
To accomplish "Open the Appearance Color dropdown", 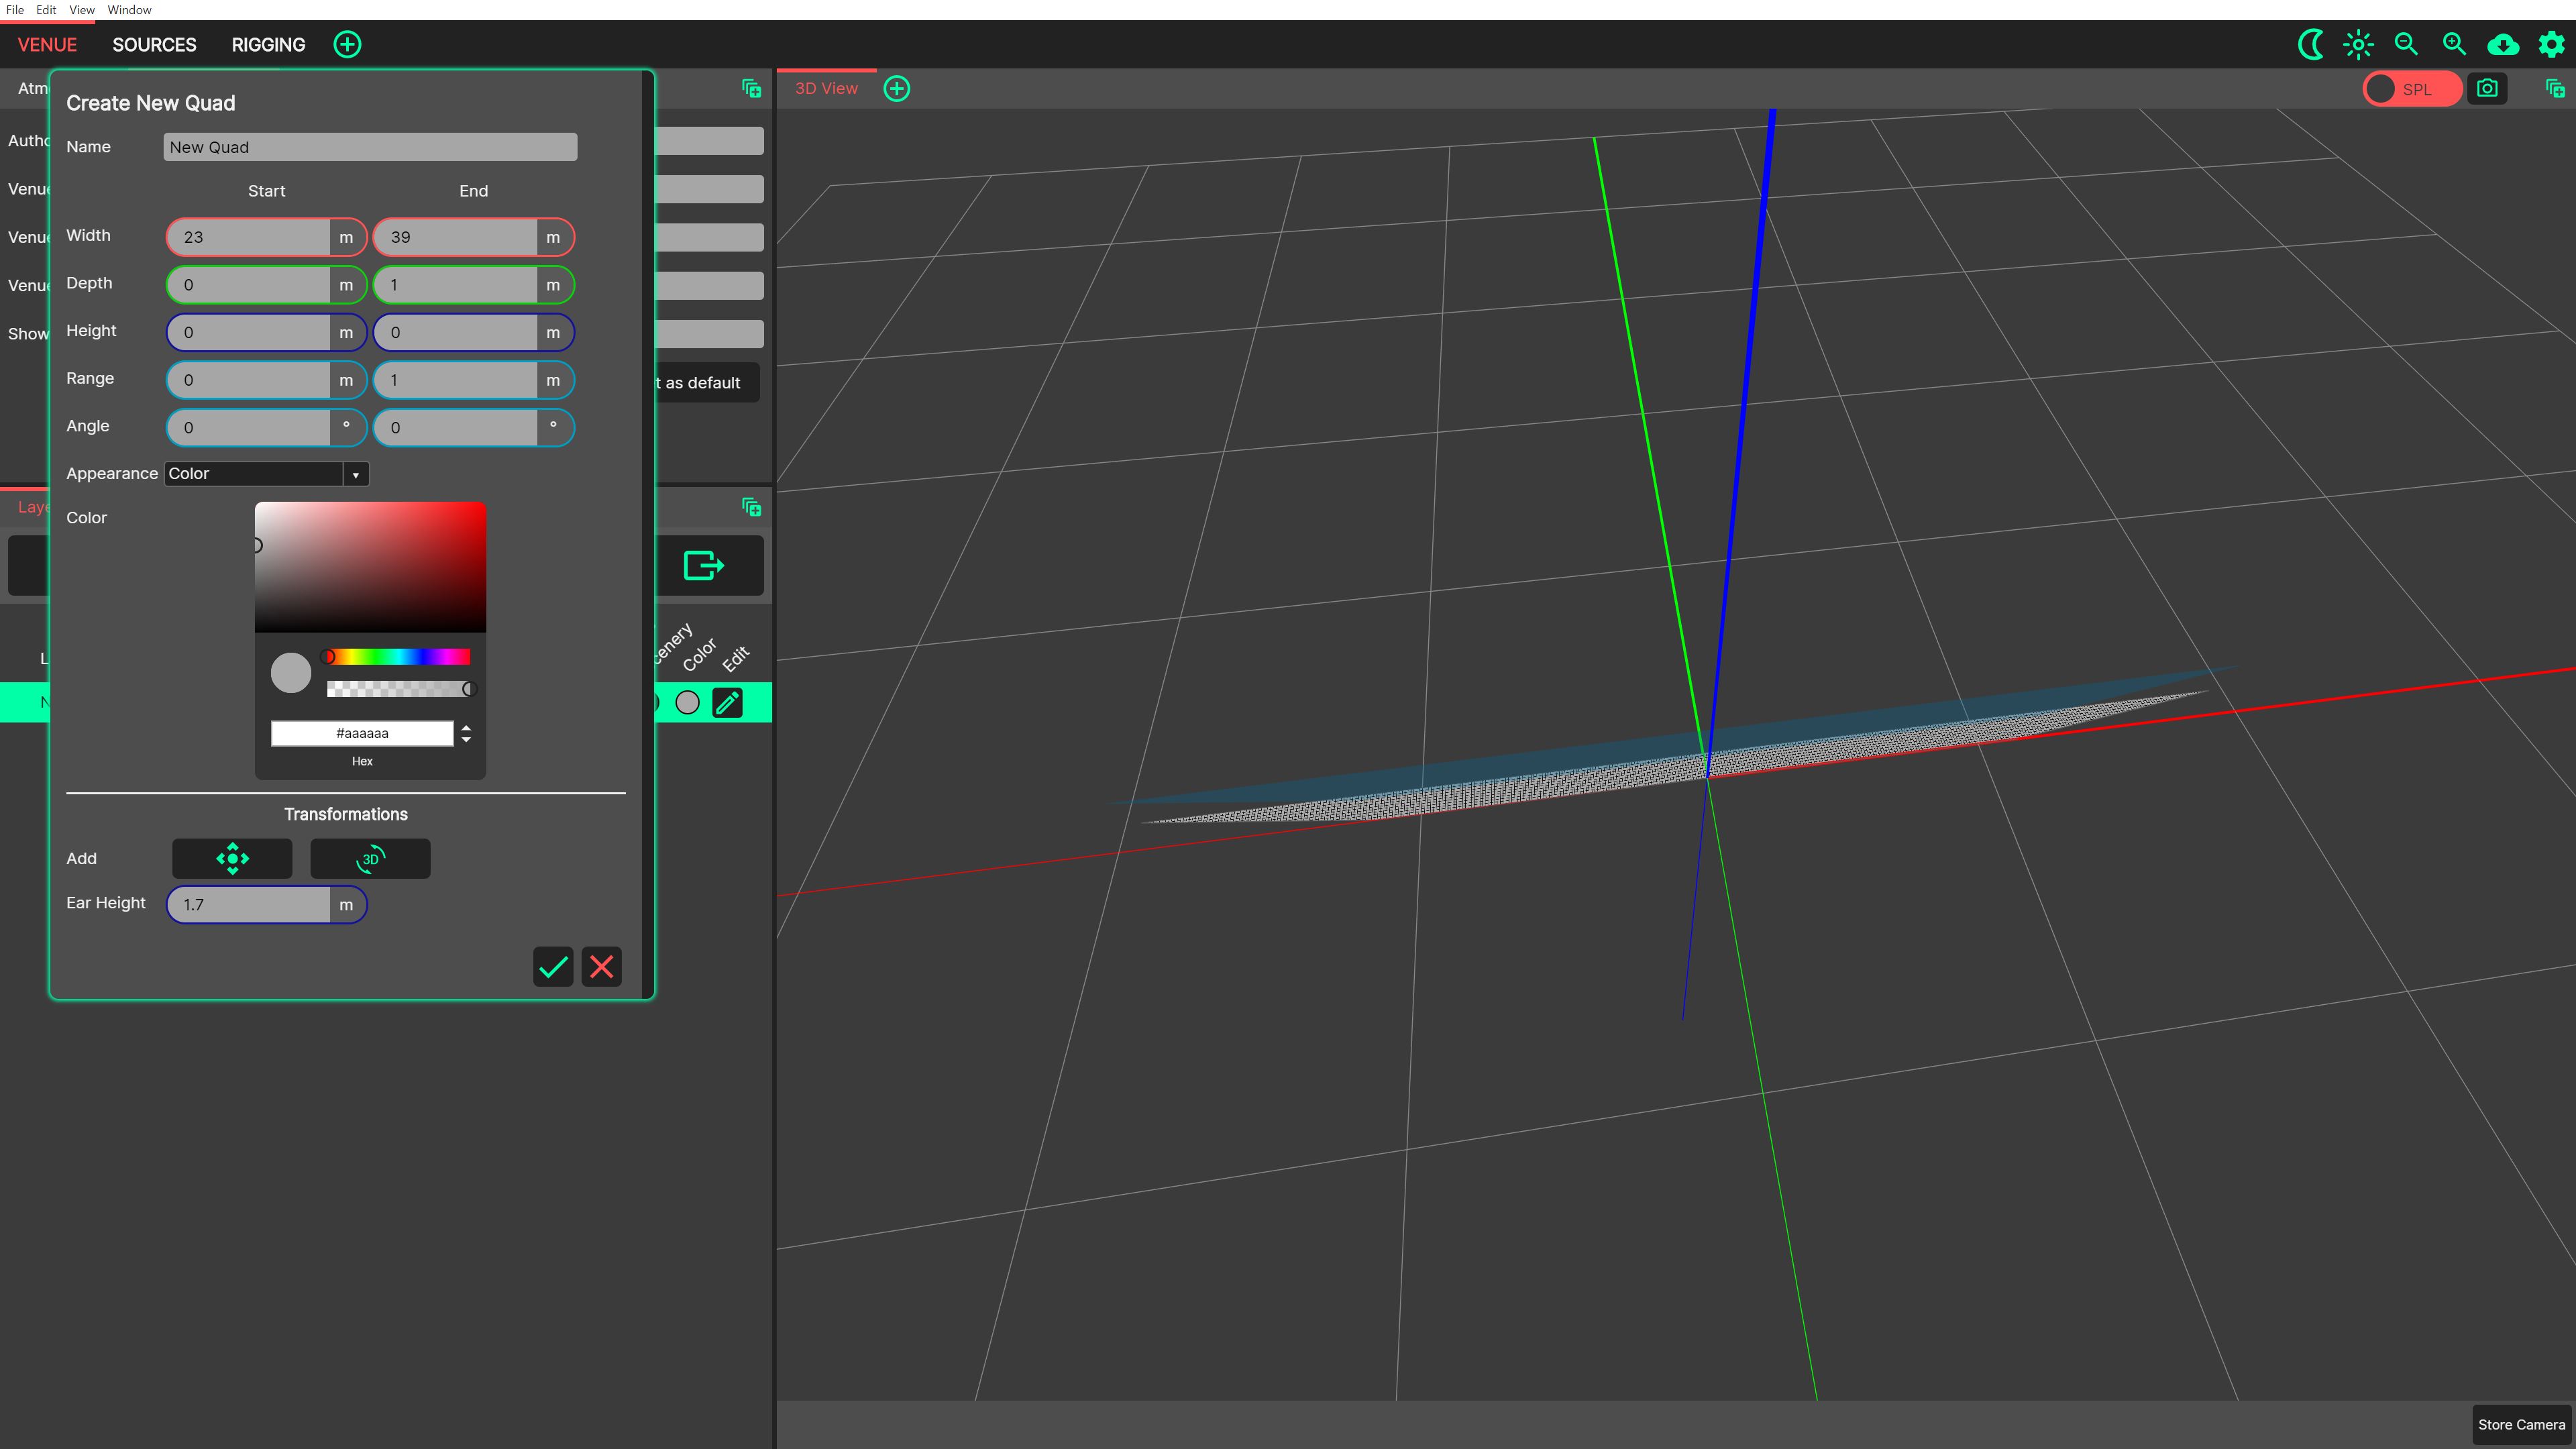I will [266, 473].
